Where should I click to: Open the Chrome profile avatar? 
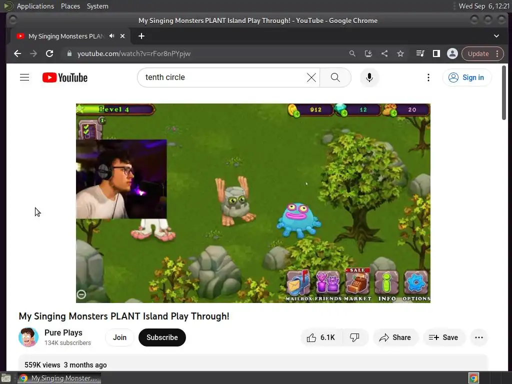coord(452,53)
